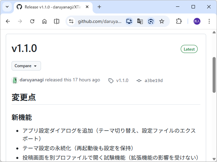This screenshot has width=217, height=162.
Task: Install app icon in address bar
Action: tap(129, 21)
